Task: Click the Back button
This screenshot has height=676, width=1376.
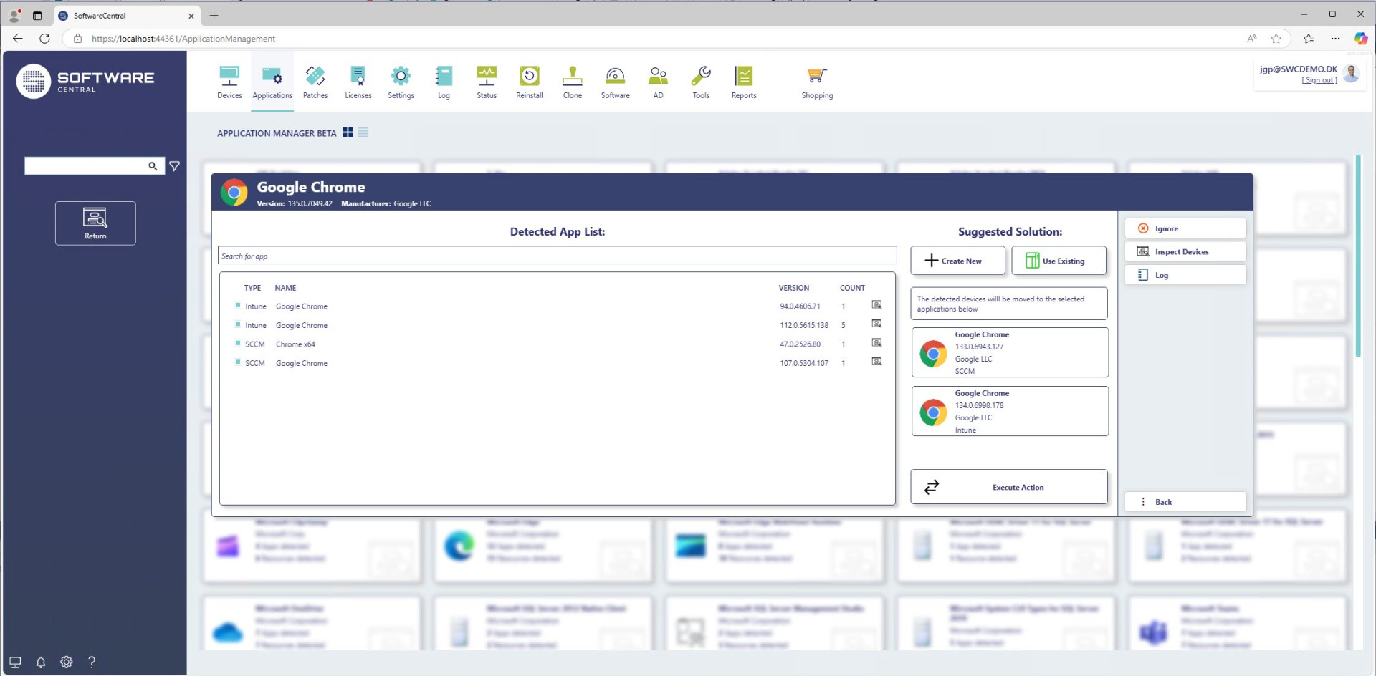Action: click(1185, 502)
